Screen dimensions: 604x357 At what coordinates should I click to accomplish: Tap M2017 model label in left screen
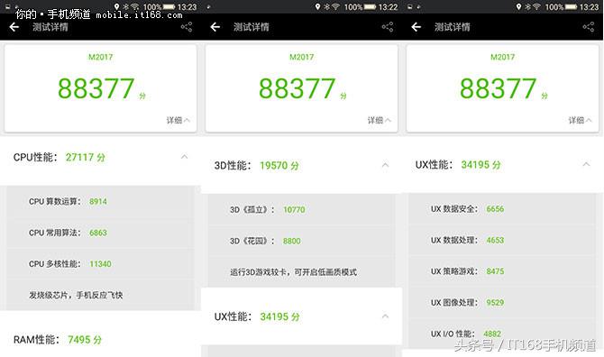(x=101, y=57)
